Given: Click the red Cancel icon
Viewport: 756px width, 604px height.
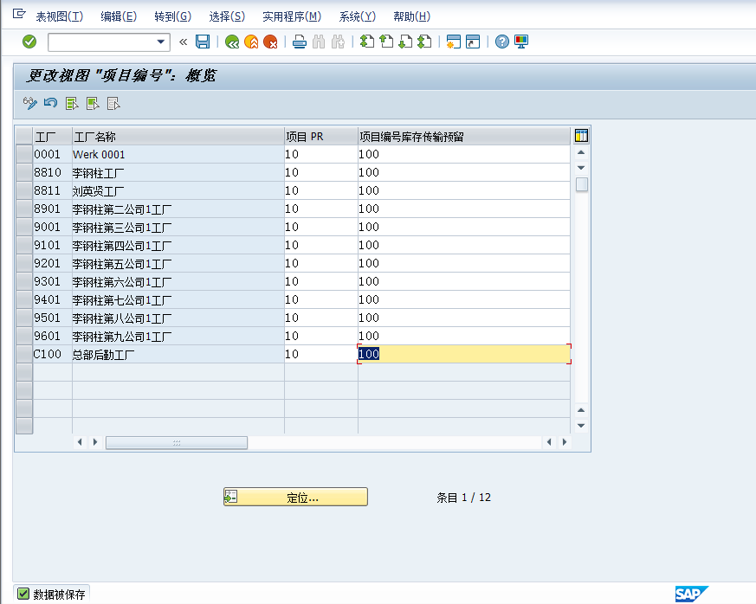Looking at the screenshot, I should tap(270, 42).
